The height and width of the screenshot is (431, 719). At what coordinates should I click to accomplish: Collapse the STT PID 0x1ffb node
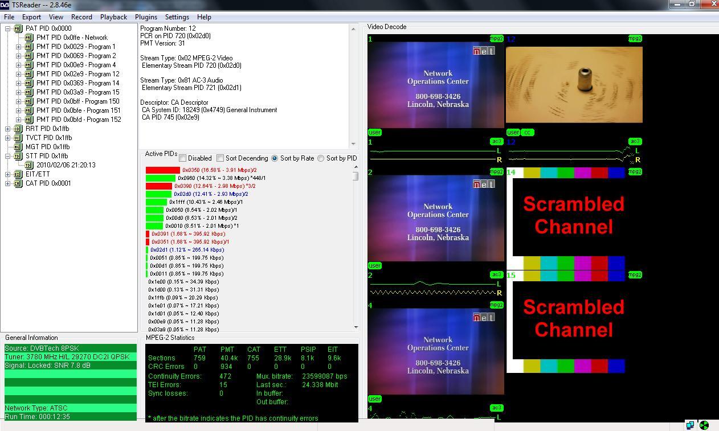pyautogui.click(x=8, y=156)
